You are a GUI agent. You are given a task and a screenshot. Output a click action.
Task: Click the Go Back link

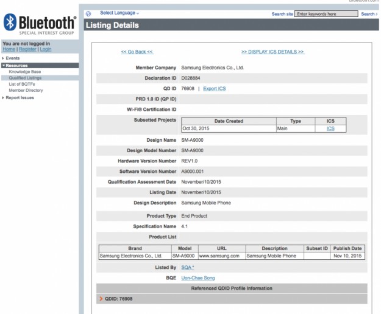point(137,52)
